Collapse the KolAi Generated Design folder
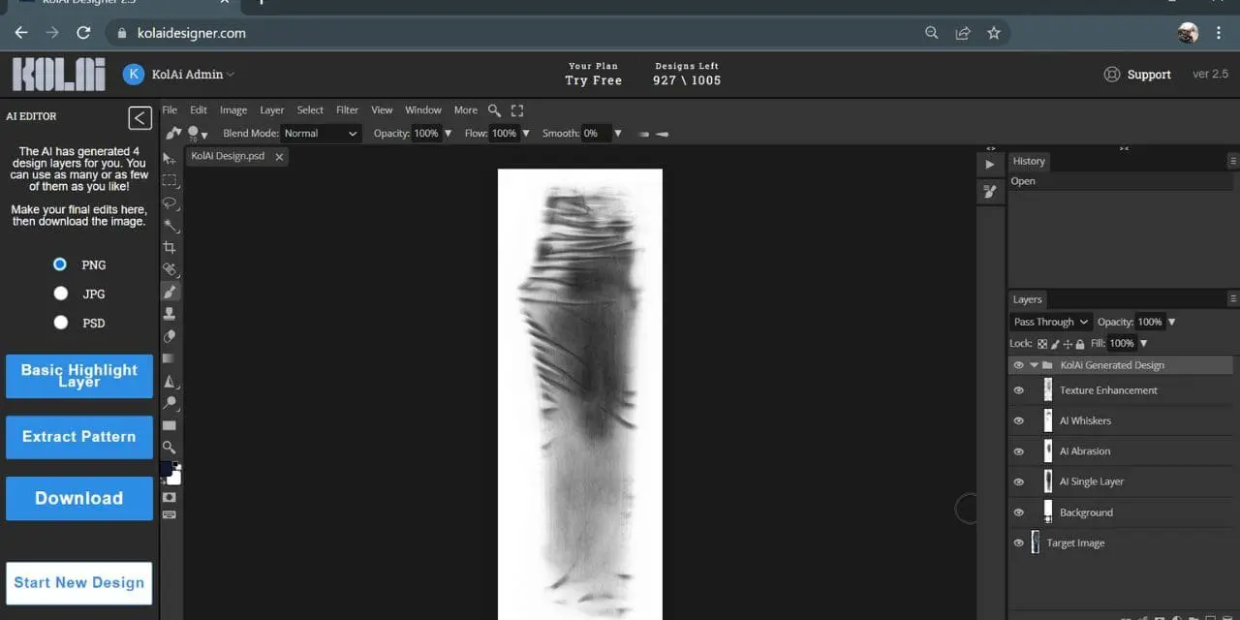Screen dimensions: 1240x620 pos(1034,365)
